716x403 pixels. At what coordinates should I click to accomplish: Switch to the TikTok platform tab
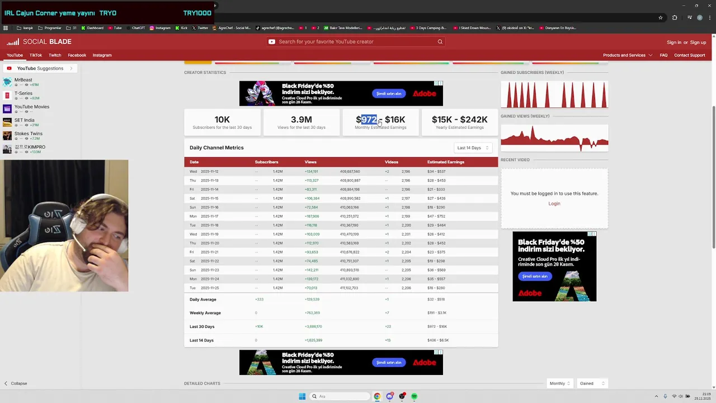[x=36, y=55]
